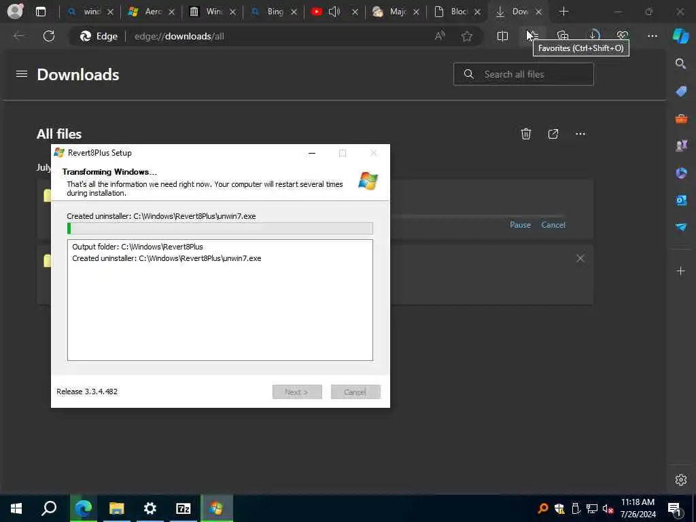Open Collections in Edge toolbar
Screen dimensions: 696x522
(563, 36)
